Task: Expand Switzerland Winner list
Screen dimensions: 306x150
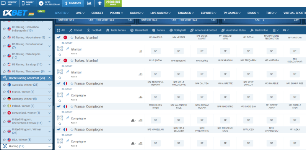Action: click(49, 113)
